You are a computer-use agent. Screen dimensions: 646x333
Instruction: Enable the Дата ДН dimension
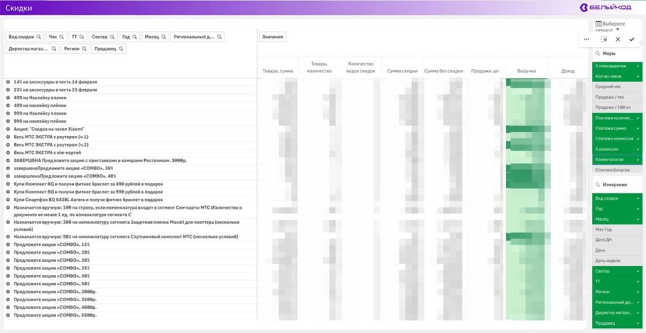coord(617,240)
